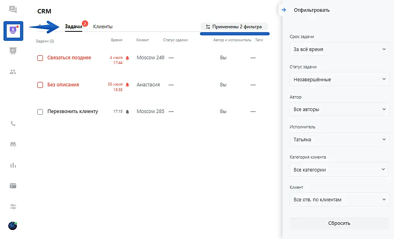Select the Задачи tab
Image resolution: width=394 pixels, height=239 pixels.
[74, 27]
